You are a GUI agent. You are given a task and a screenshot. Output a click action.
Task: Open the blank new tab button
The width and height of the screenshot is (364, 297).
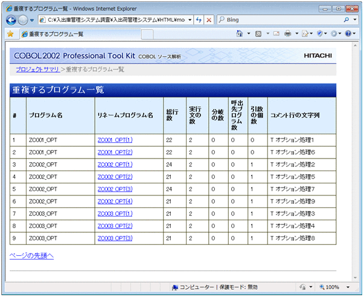click(147, 34)
